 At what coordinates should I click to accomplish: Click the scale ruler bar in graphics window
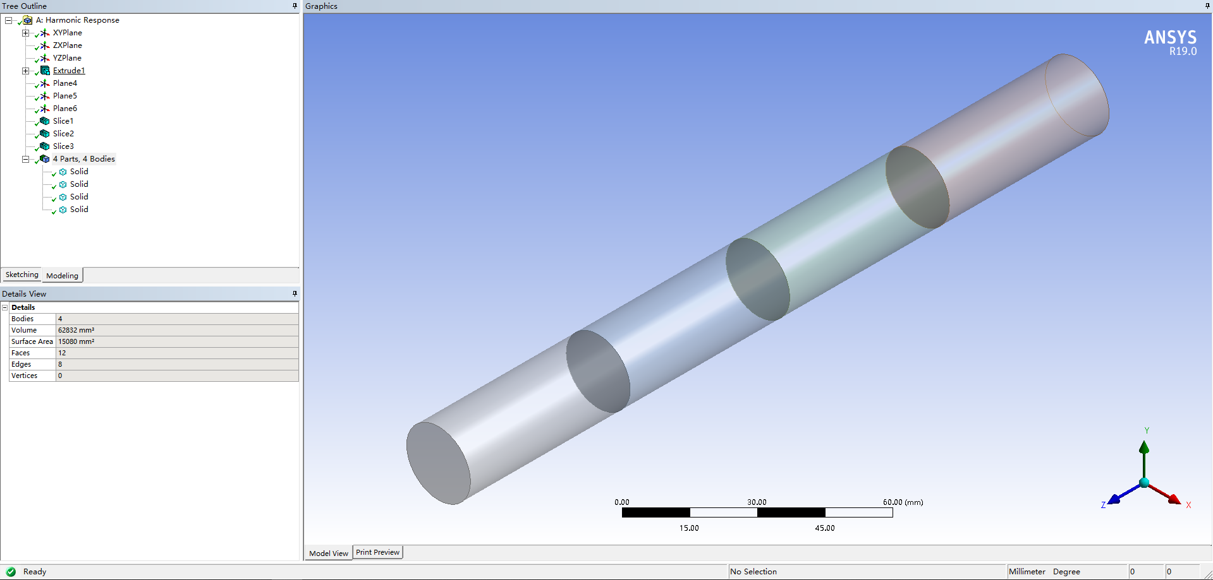757,512
